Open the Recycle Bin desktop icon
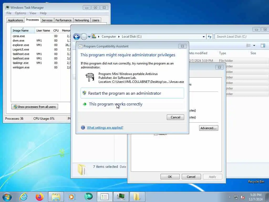 256,181
